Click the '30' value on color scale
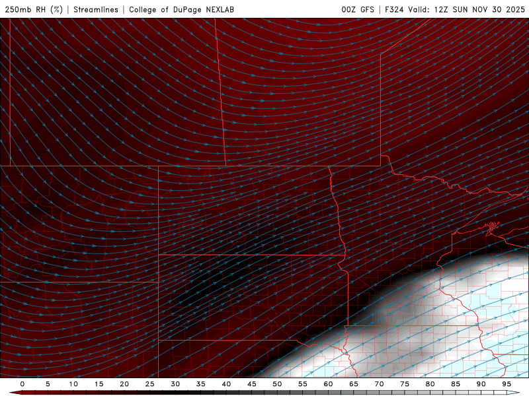Screen dimensions: 529x396 click(x=175, y=384)
